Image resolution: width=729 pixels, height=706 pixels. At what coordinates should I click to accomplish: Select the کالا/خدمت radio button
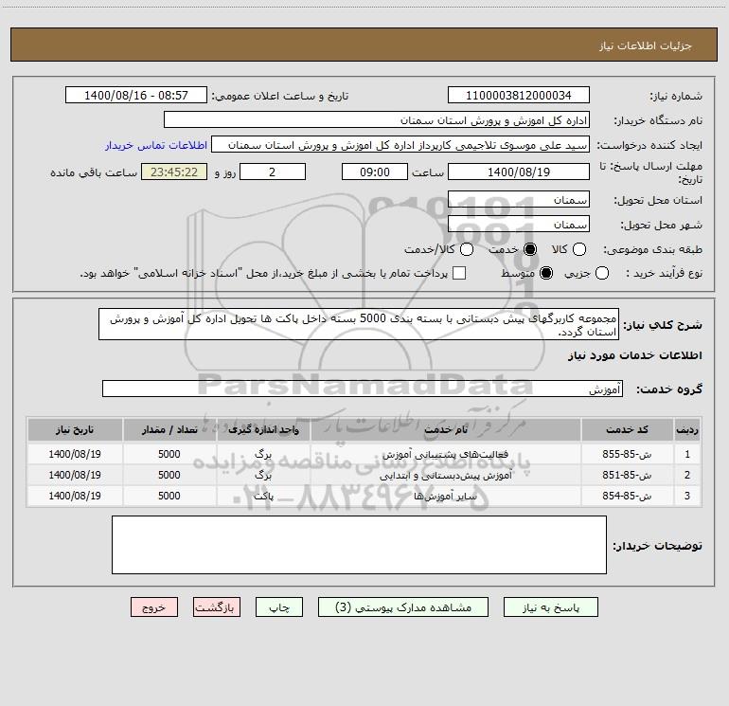click(x=467, y=249)
